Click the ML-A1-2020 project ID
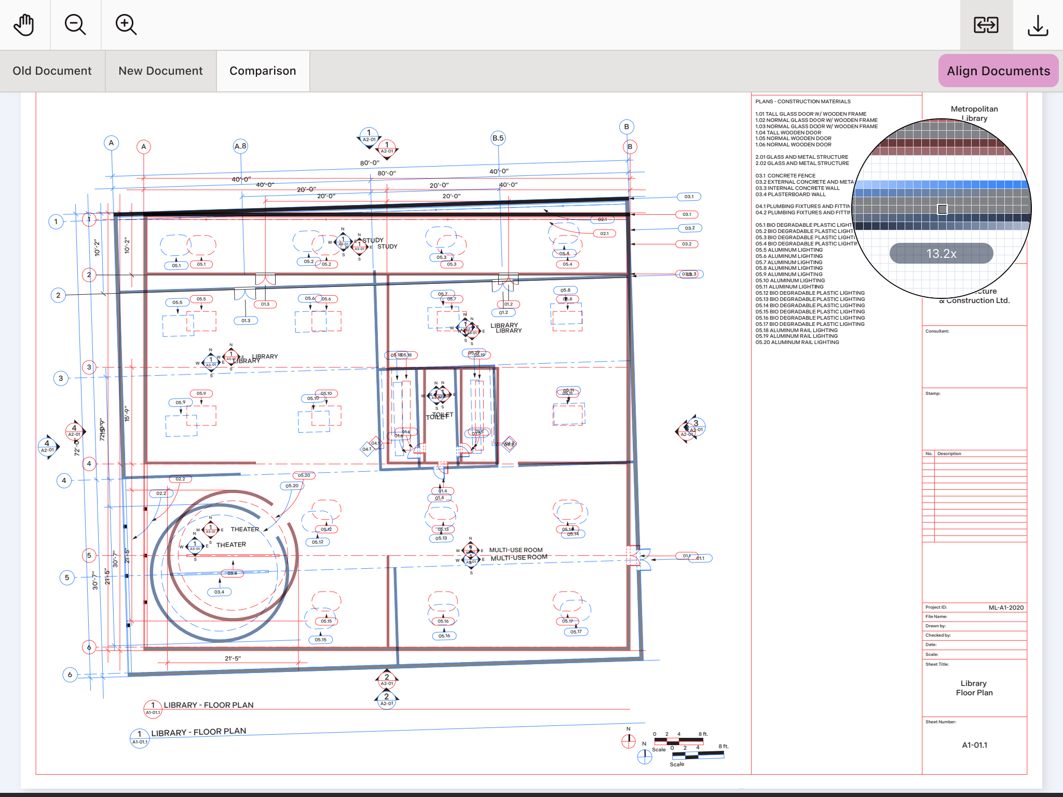Screen dimensions: 1063x797 pyautogui.click(x=1005, y=608)
